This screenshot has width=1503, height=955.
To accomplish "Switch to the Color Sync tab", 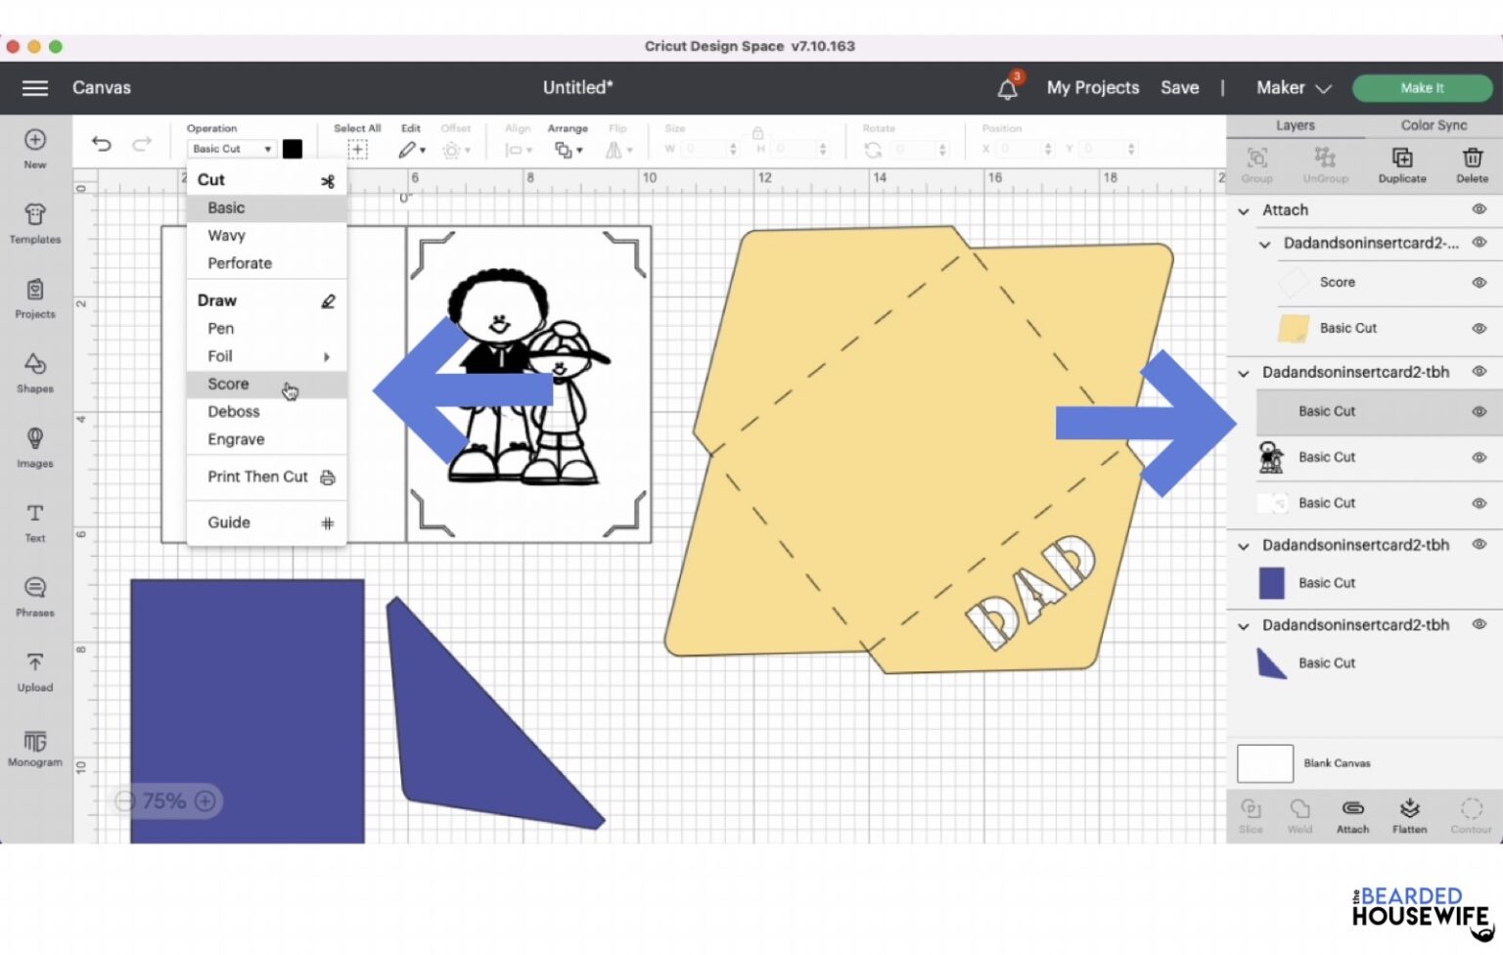I will click(x=1433, y=125).
